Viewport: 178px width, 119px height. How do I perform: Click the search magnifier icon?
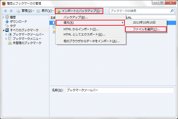pos(172,11)
